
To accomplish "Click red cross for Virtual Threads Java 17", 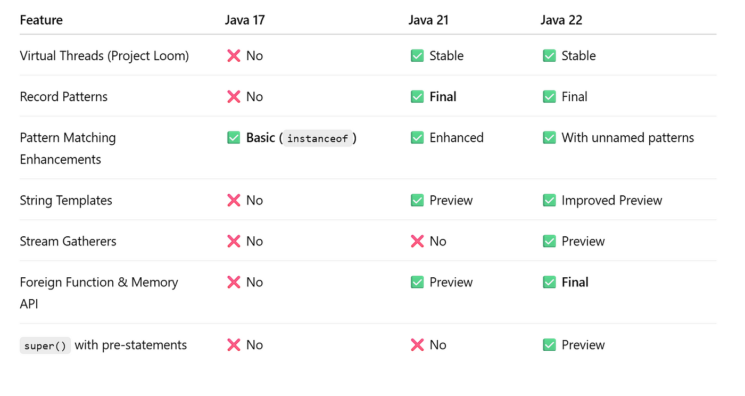I will pyautogui.click(x=234, y=56).
